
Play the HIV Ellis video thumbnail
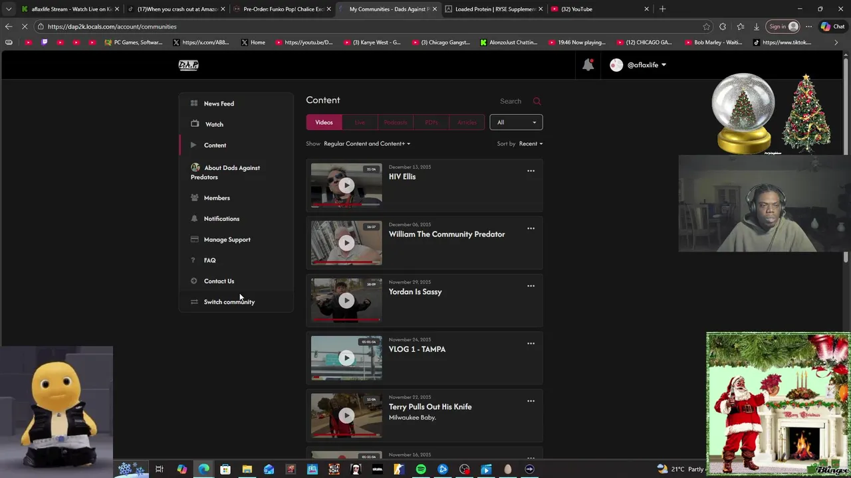346,185
